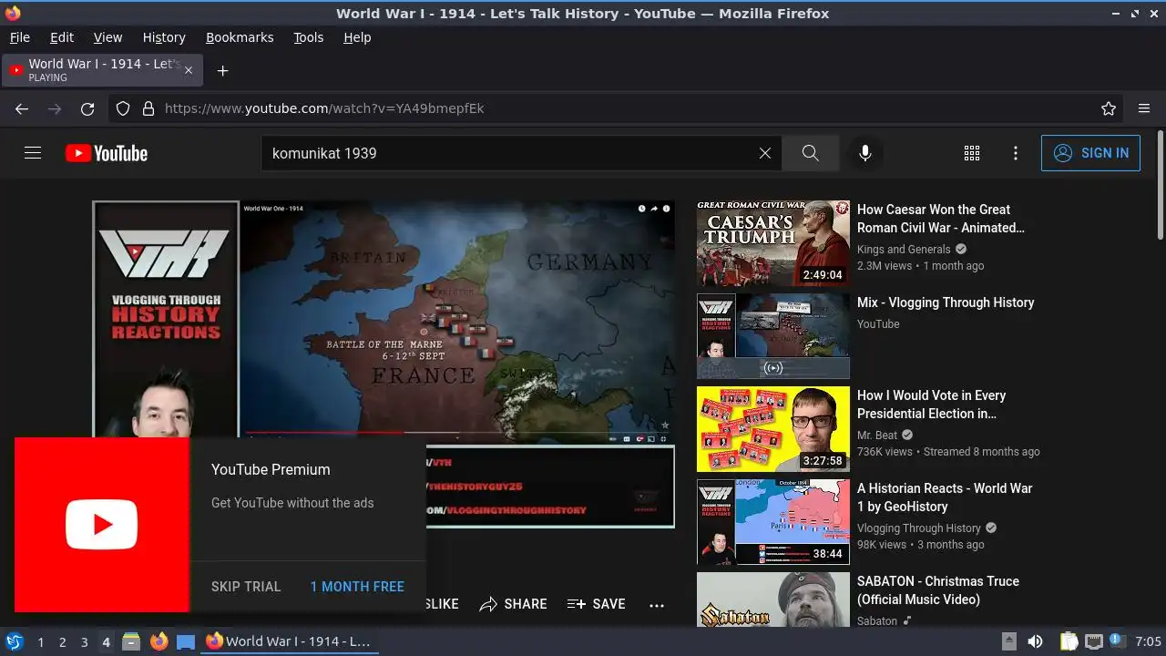Image resolution: width=1166 pixels, height=656 pixels.
Task: Open the Bookmarks menu
Action: (x=240, y=37)
